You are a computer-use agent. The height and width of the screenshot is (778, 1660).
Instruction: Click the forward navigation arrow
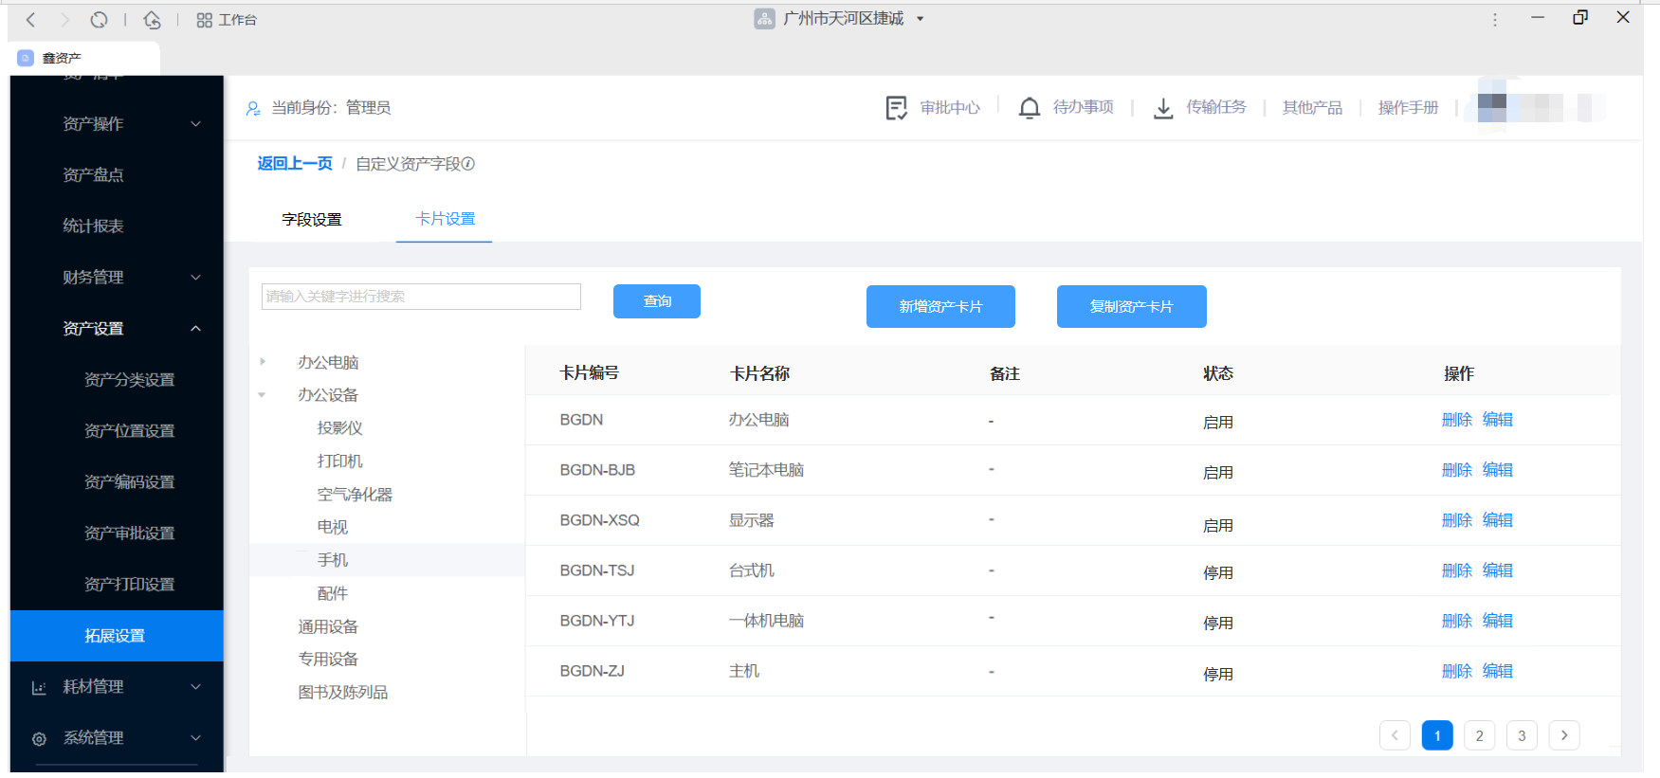(x=64, y=19)
